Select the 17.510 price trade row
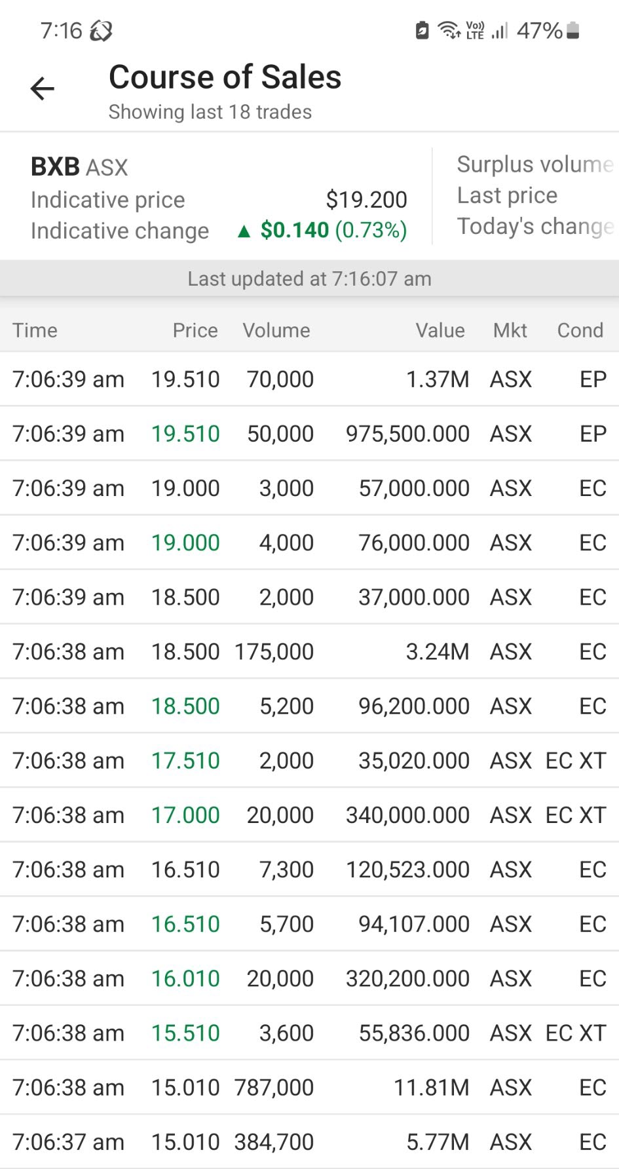 [309, 761]
